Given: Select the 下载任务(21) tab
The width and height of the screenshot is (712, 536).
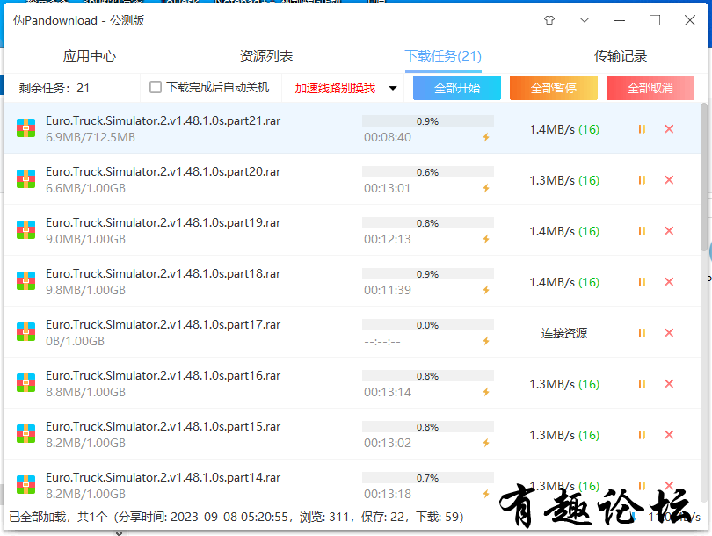Looking at the screenshot, I should pyautogui.click(x=443, y=56).
